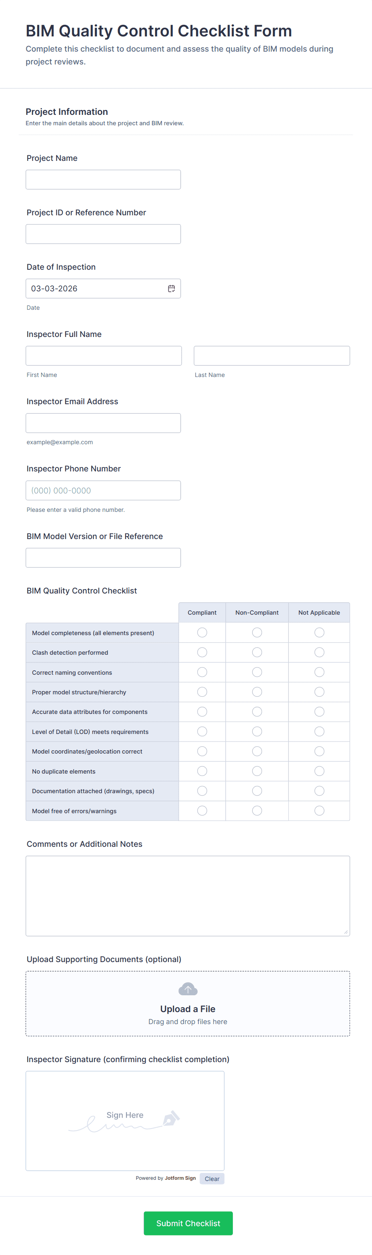Click the Project ID or Reference Number field
372x1255 pixels.
[103, 235]
